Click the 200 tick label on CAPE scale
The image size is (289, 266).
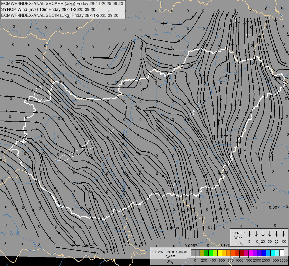point(204,260)
